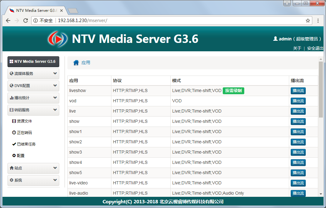Click 播出流 button for show row
326x208 pixels.
point(298,122)
